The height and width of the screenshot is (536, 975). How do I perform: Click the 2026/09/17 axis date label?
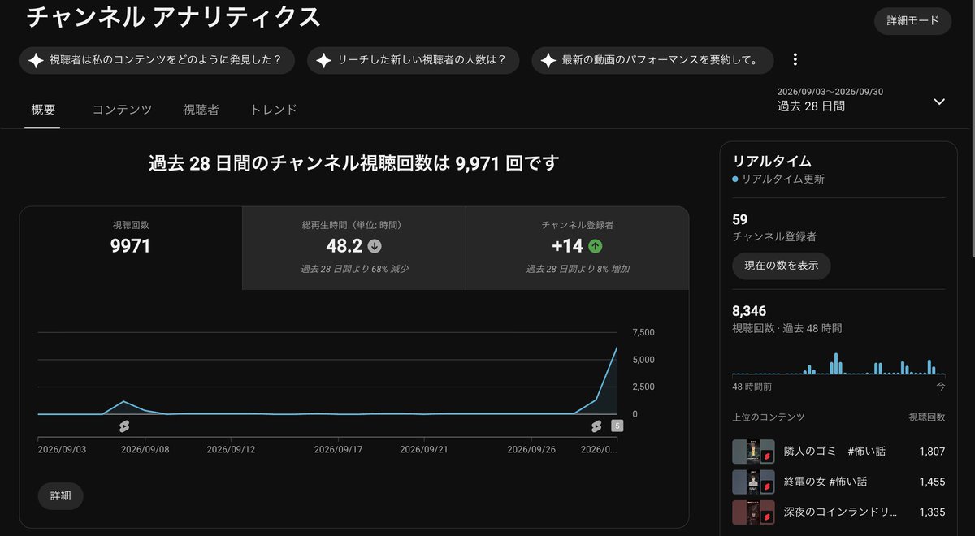(x=338, y=449)
